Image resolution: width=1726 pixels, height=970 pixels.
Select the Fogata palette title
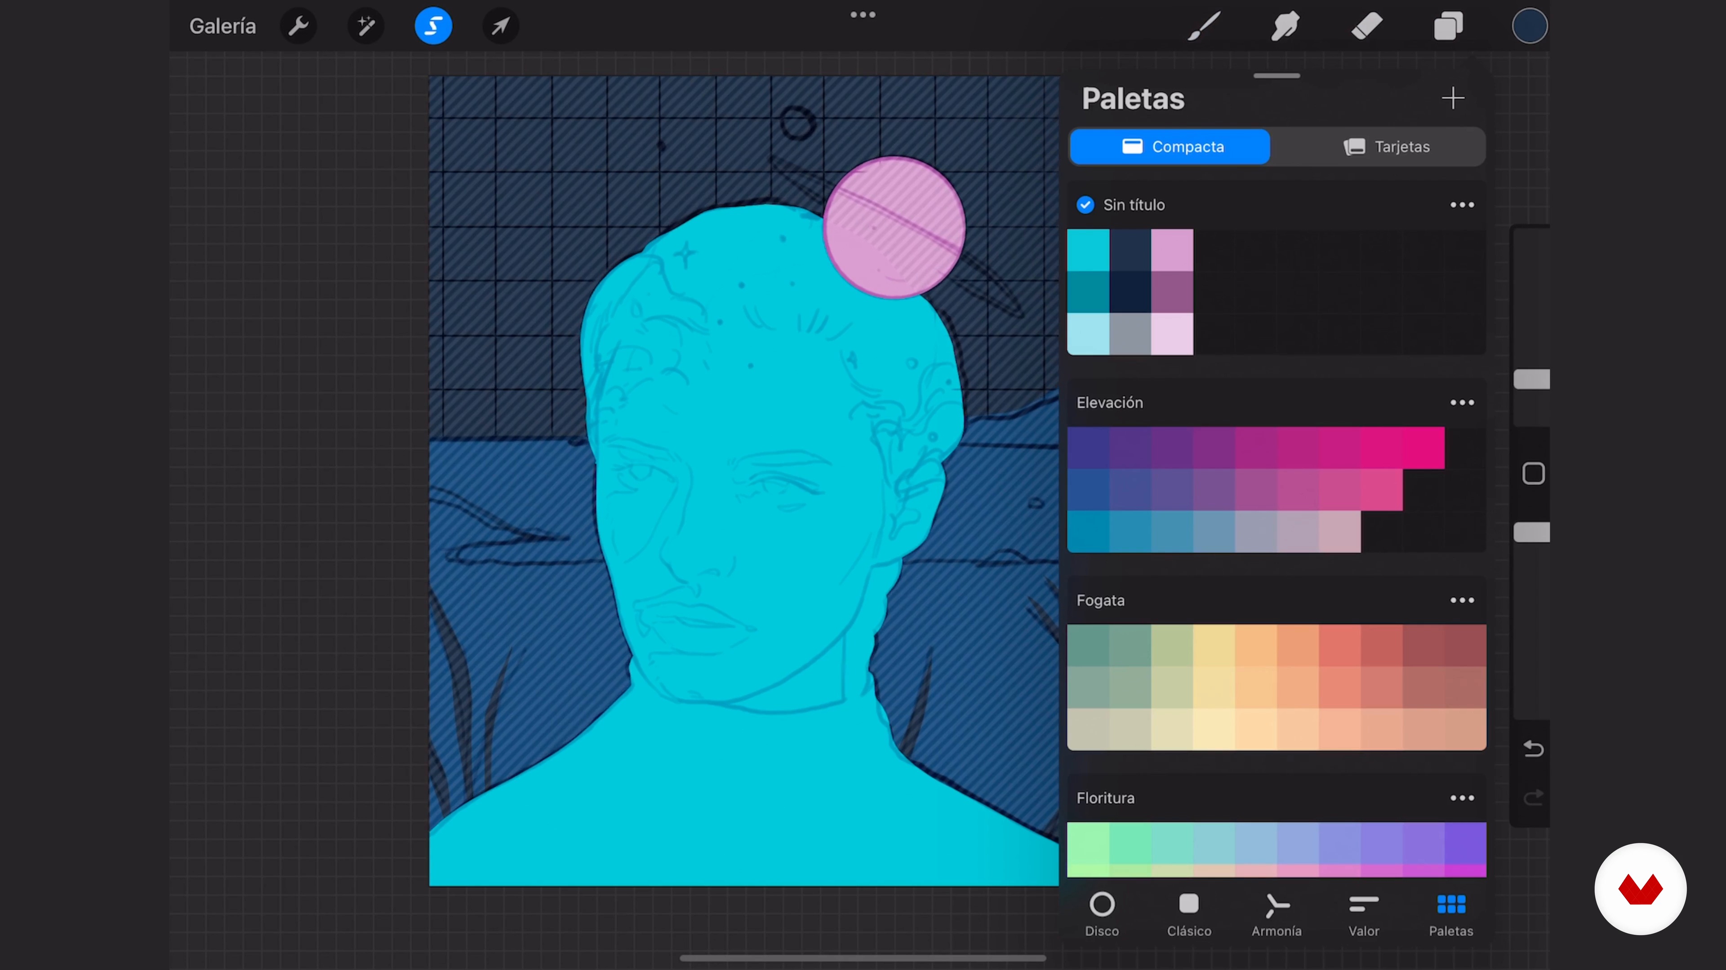(x=1100, y=600)
